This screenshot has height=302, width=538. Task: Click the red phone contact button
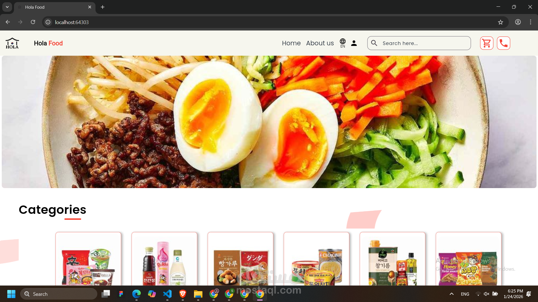click(x=504, y=43)
